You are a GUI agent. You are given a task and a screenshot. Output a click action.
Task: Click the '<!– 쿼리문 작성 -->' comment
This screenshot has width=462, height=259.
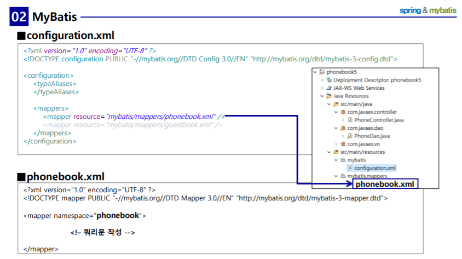tap(102, 232)
